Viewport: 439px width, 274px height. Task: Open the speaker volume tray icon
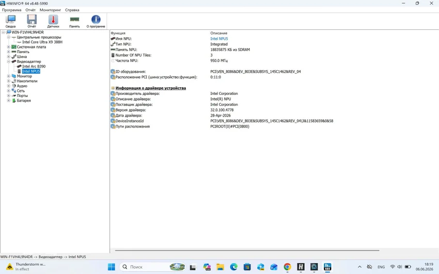point(400,267)
